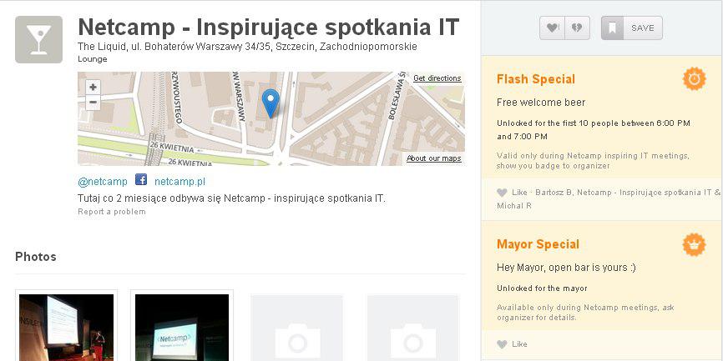Click the like heart button
Screen dimensions: 723x361
(553, 28)
